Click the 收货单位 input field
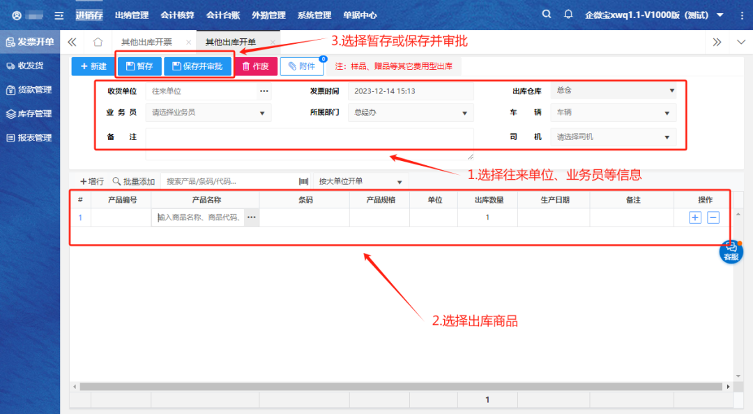This screenshot has height=414, width=753. tap(201, 91)
